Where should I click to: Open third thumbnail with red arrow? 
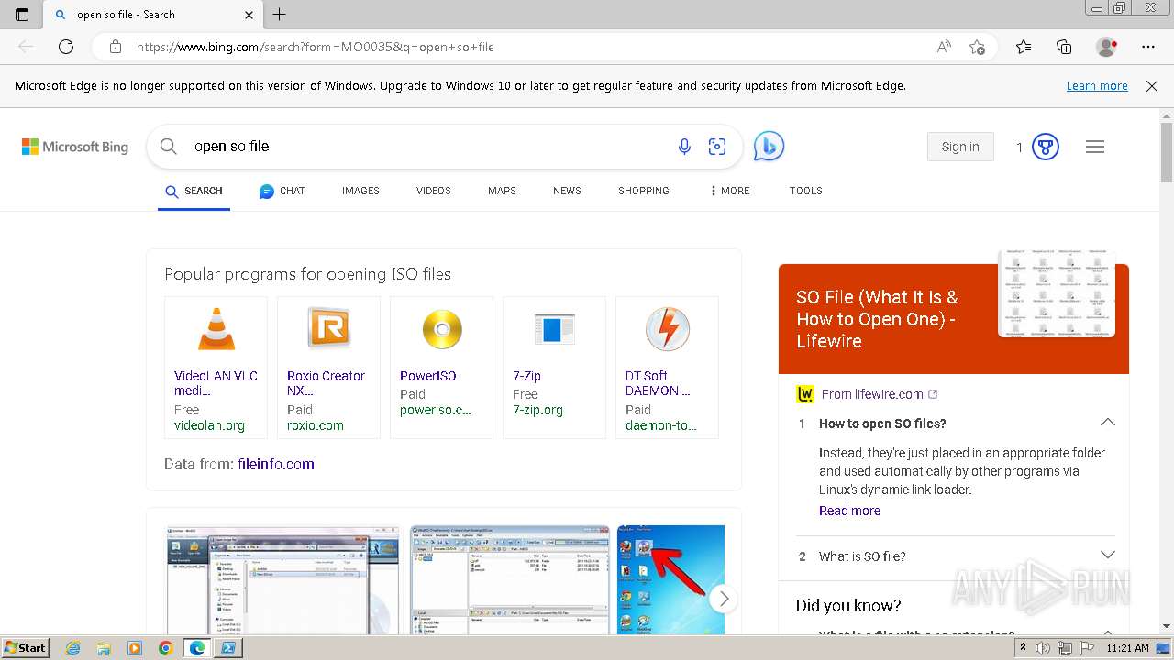point(671,579)
